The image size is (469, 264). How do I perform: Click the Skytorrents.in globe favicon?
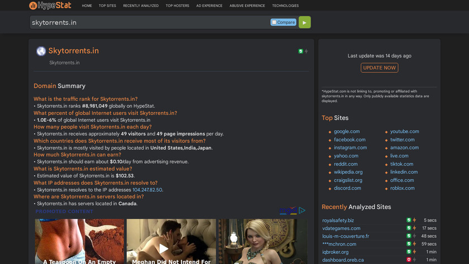(41, 51)
